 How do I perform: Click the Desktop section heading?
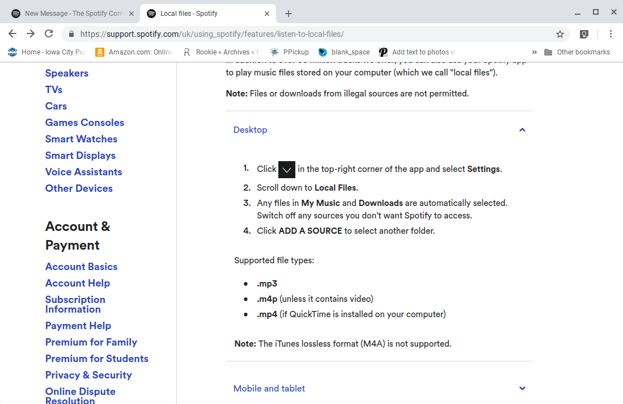[x=251, y=129]
